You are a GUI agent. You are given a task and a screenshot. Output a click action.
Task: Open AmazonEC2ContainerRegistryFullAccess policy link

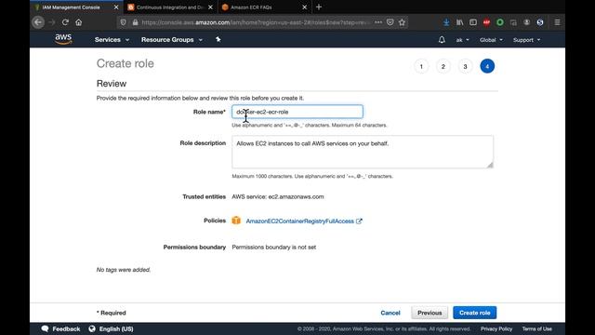point(299,221)
